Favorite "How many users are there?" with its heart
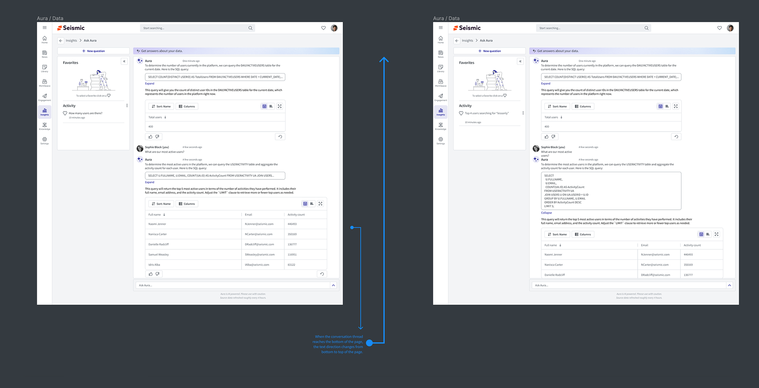This screenshot has width=759, height=388. [65, 113]
